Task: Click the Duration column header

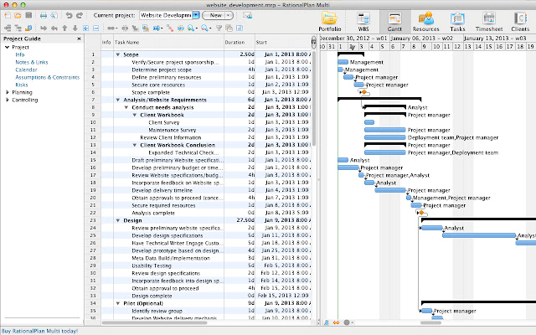Action: tap(240, 43)
